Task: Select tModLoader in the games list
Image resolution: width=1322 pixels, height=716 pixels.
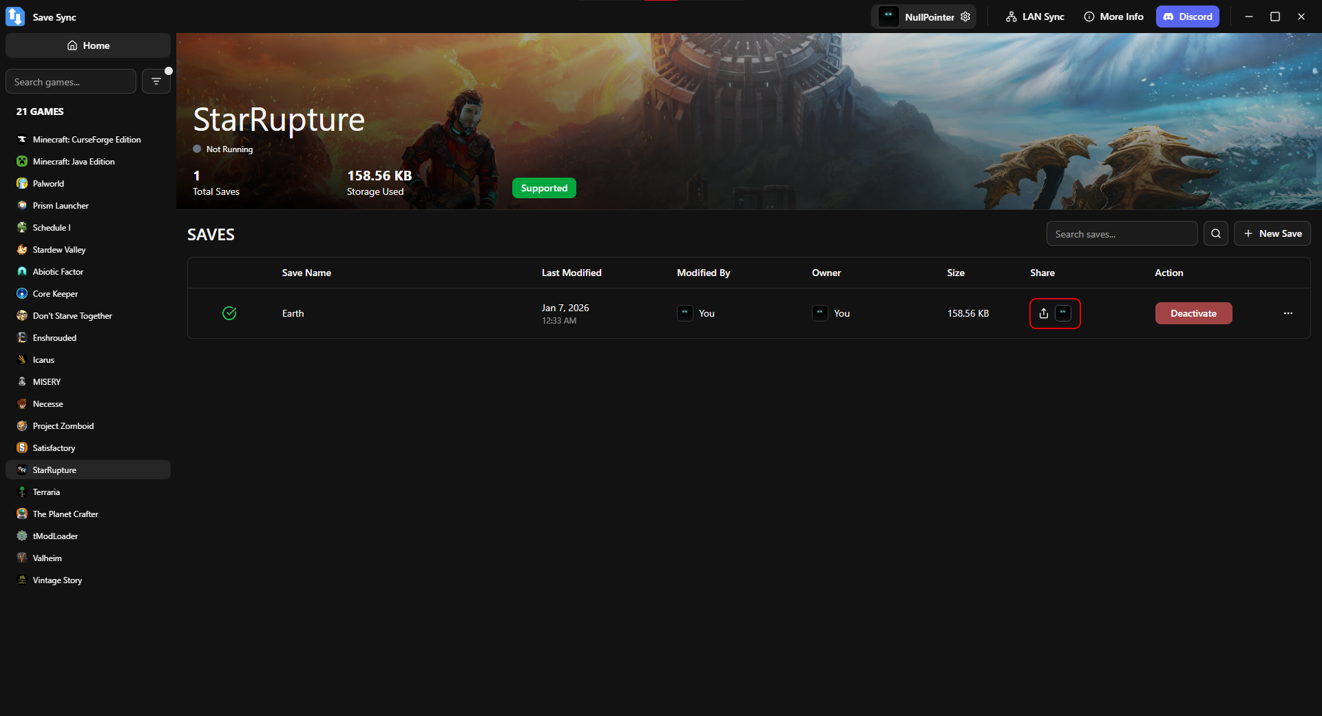Action: [88, 536]
